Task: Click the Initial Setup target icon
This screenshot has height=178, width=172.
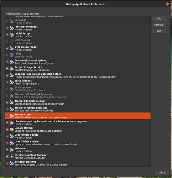Action: pos(11,35)
